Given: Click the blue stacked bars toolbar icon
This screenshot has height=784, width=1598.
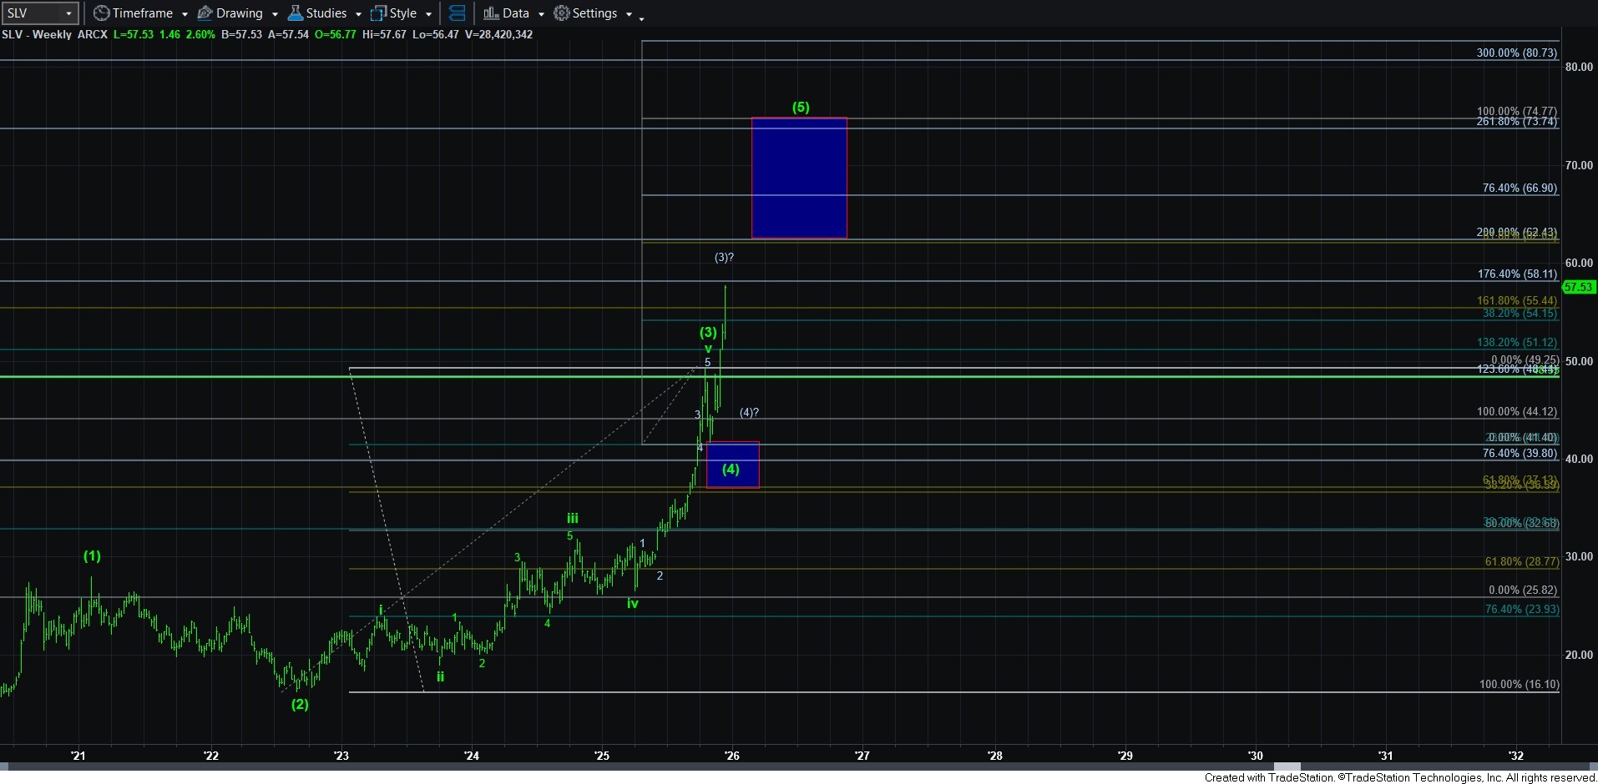Looking at the screenshot, I should pyautogui.click(x=457, y=13).
